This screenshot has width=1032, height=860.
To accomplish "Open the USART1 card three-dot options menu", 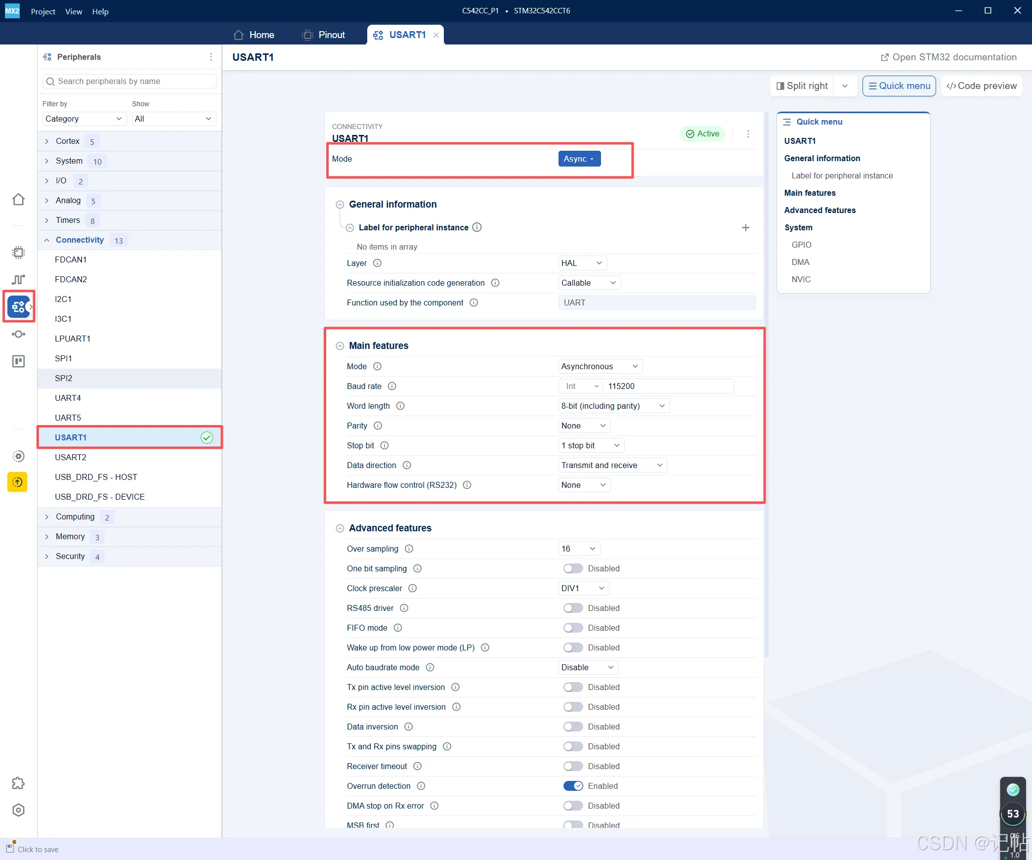I will (x=748, y=134).
